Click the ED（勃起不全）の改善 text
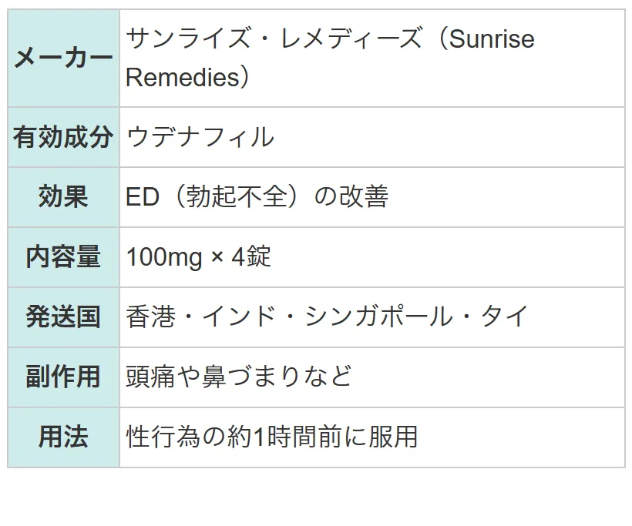 point(257,196)
